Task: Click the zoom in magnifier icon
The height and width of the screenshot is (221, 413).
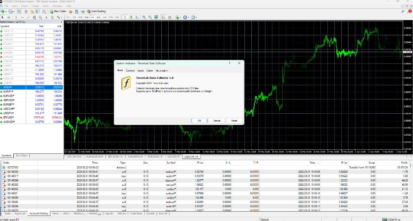Action: click(x=144, y=17)
